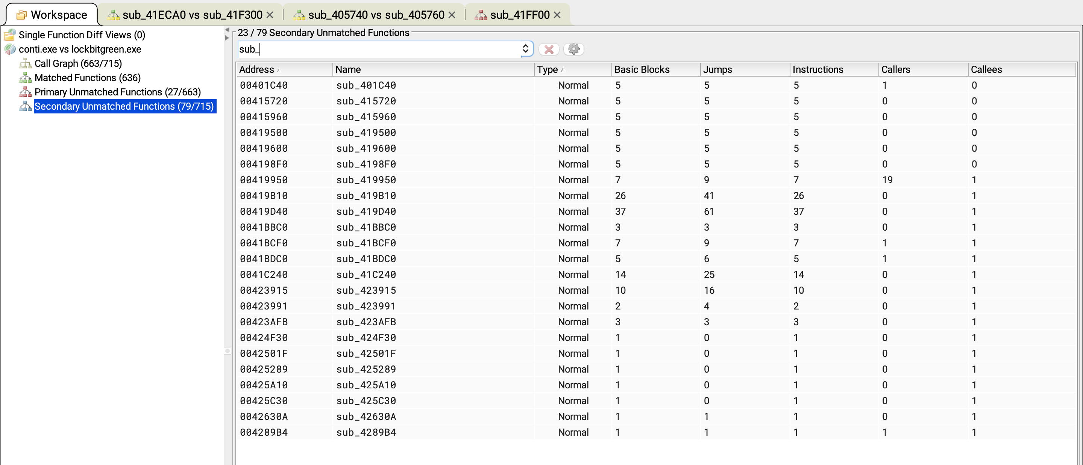Sort by the Instructions column header
Viewport: 1083px width, 465px height.
[834, 69]
